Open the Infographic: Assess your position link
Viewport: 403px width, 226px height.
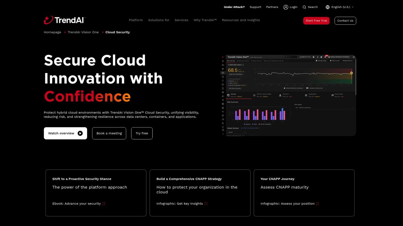[290, 204]
